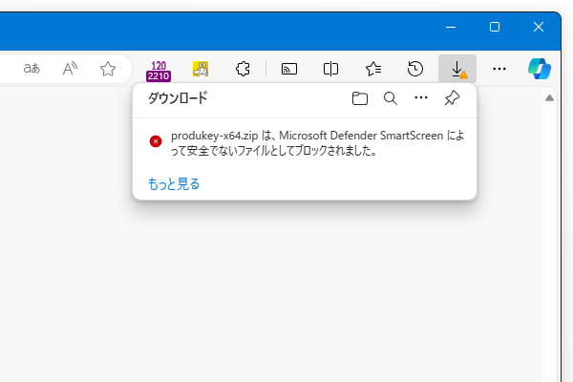This screenshot has height=382, width=573.
Task: Click the translate page icon
Action: click(32, 69)
